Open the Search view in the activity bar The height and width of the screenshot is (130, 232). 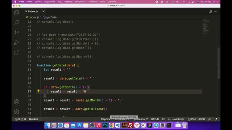coord(17,22)
